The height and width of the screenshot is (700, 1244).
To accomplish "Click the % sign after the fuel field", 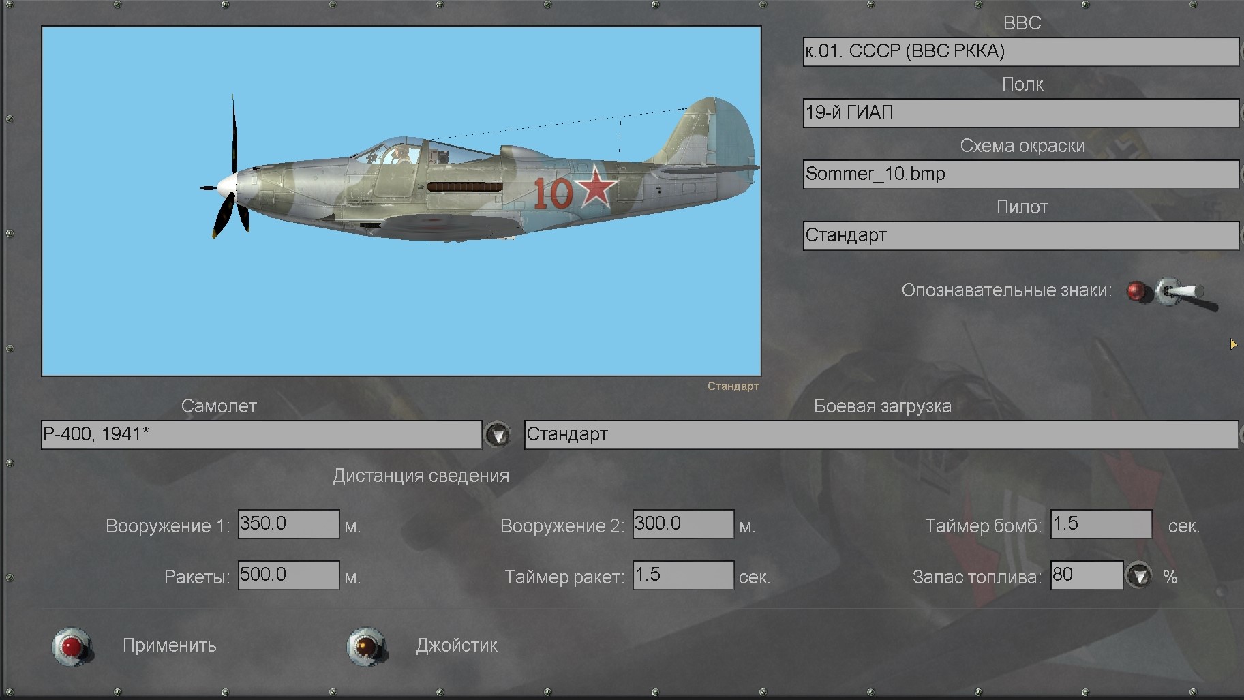I will 1170,577.
